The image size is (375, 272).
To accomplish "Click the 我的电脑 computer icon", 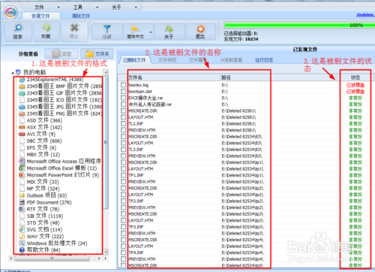I will coord(18,72).
